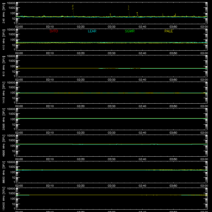
Task: Select the 1415 MHz [SFU] axis title
Action: (x=3, y=93)
